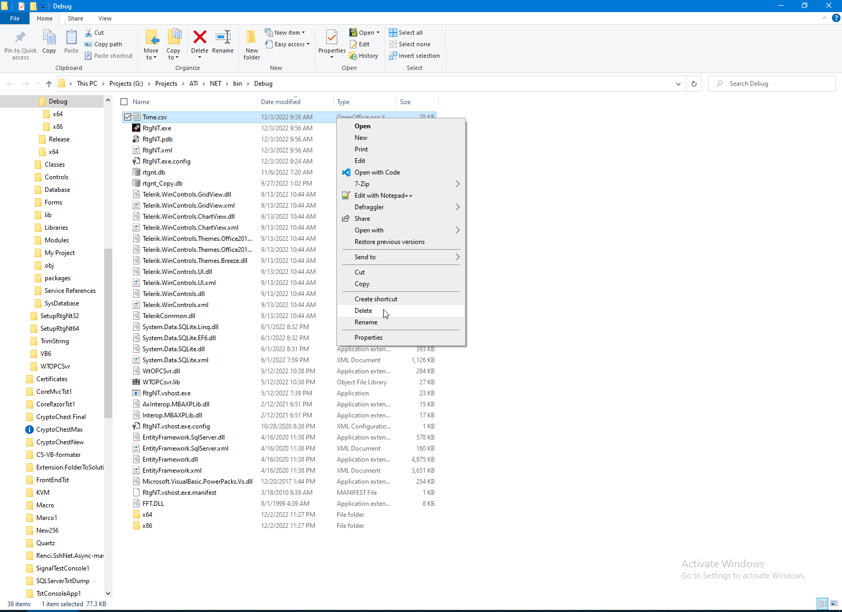The width and height of the screenshot is (842, 612).
Task: Click Copy path in Clipboard group
Action: pos(103,44)
